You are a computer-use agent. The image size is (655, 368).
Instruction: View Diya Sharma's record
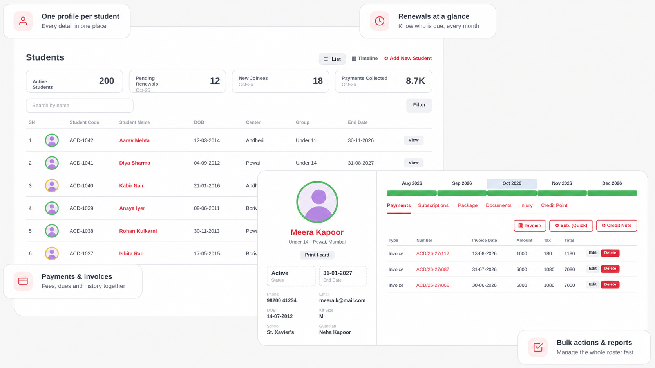[414, 163]
